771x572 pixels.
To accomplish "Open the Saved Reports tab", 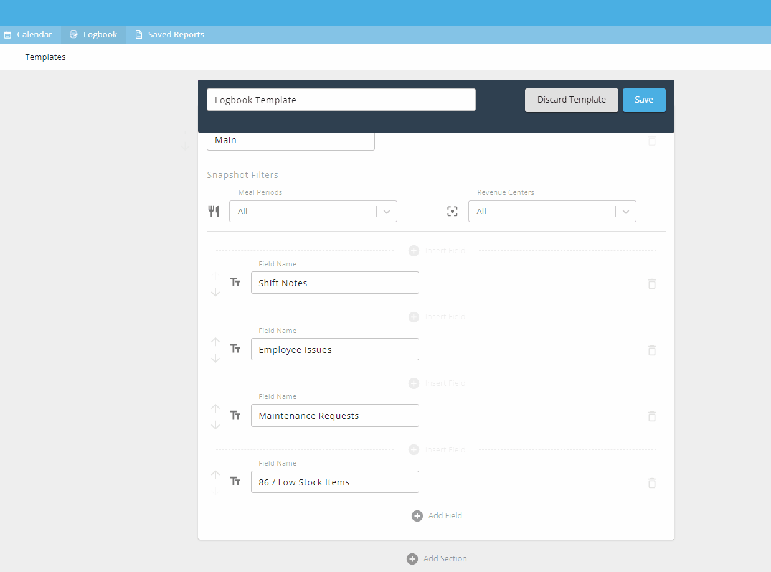I will pos(169,34).
